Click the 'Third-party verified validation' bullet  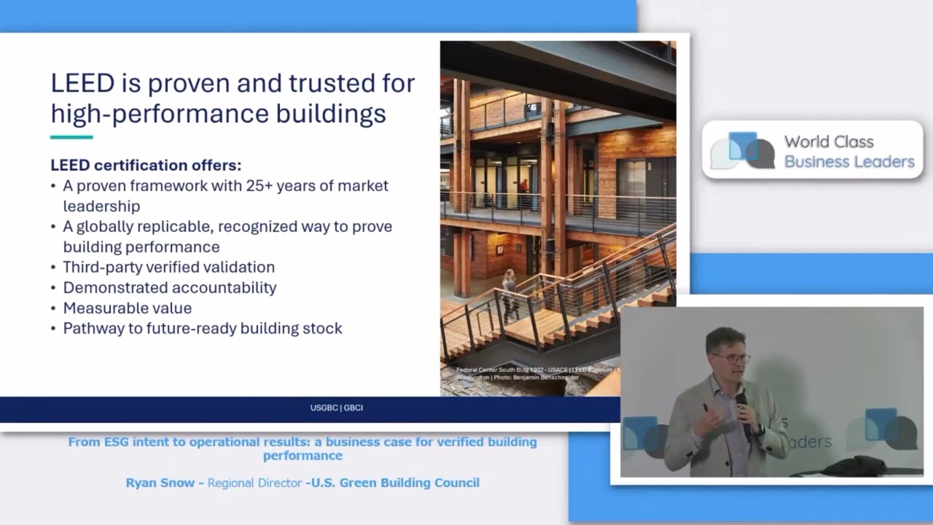point(168,267)
